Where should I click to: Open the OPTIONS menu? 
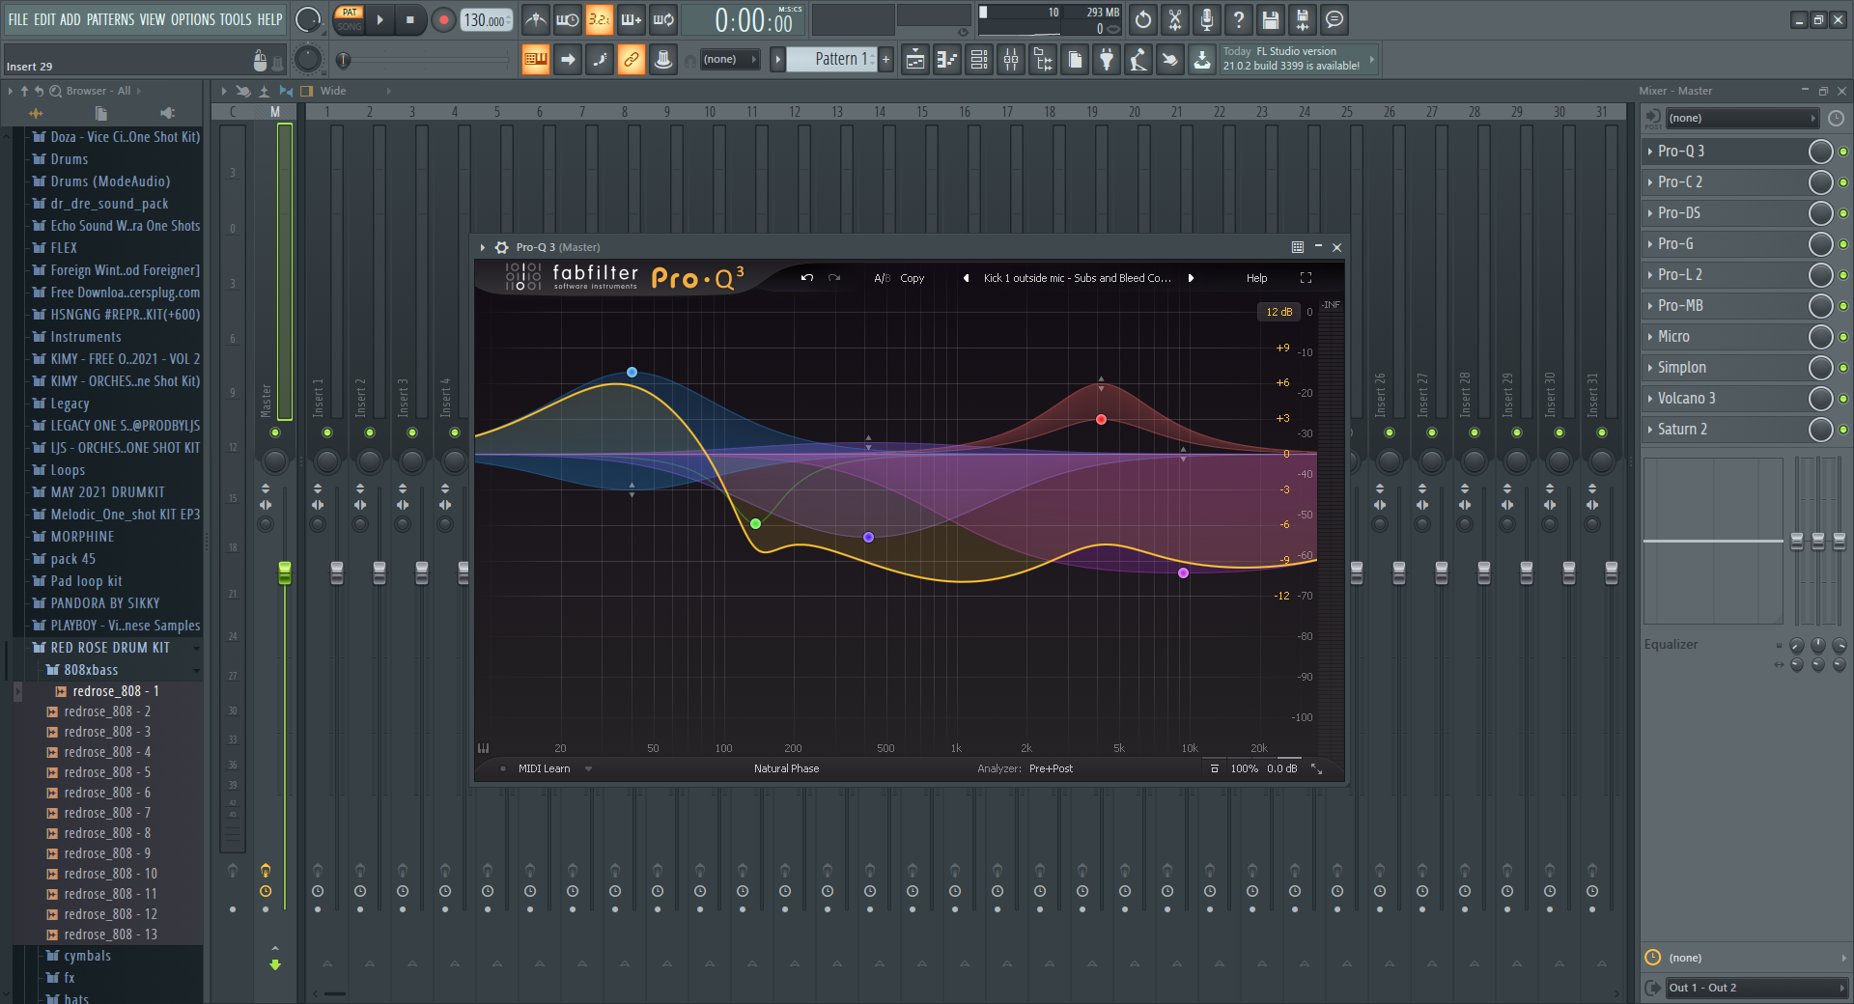pos(193,19)
